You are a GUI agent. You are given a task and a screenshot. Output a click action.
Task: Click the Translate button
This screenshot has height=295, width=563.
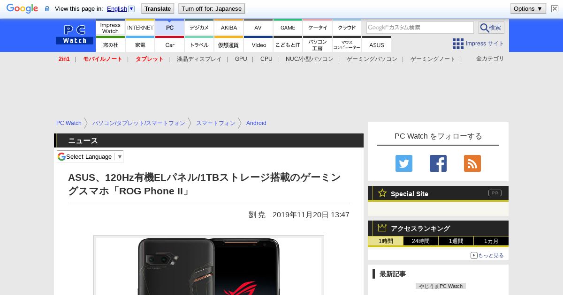(x=158, y=8)
